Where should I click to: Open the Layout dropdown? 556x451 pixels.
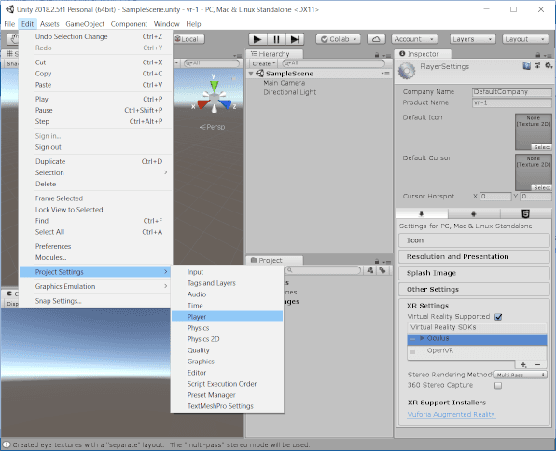pyautogui.click(x=525, y=39)
